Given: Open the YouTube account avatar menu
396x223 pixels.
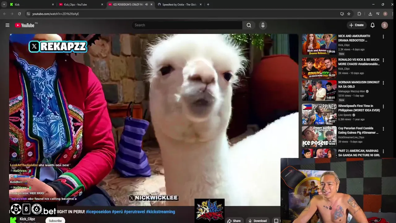Looking at the screenshot, I should pyautogui.click(x=385, y=25).
